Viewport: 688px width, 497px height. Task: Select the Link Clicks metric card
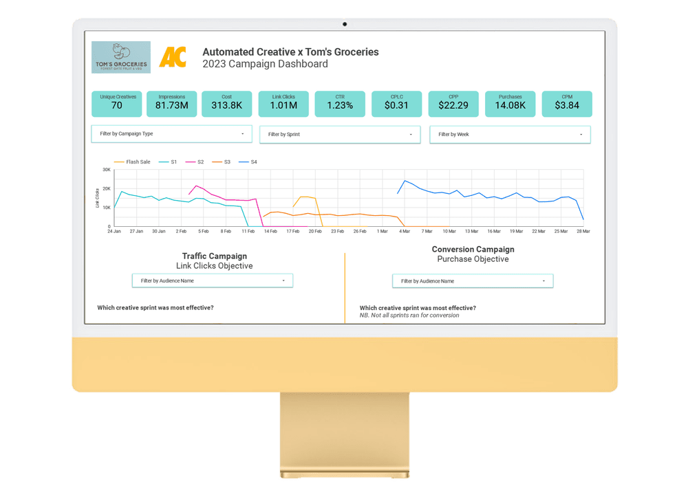click(x=283, y=102)
